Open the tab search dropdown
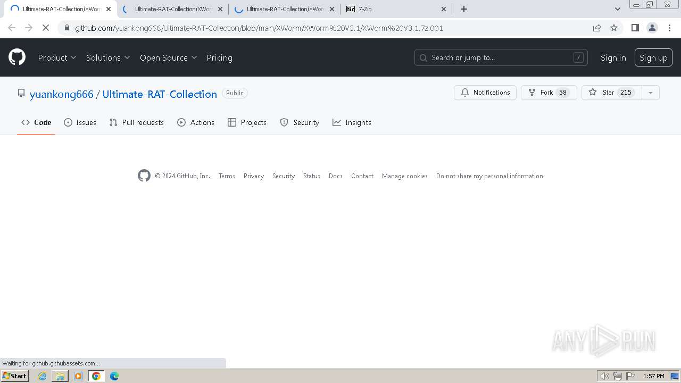 [618, 9]
